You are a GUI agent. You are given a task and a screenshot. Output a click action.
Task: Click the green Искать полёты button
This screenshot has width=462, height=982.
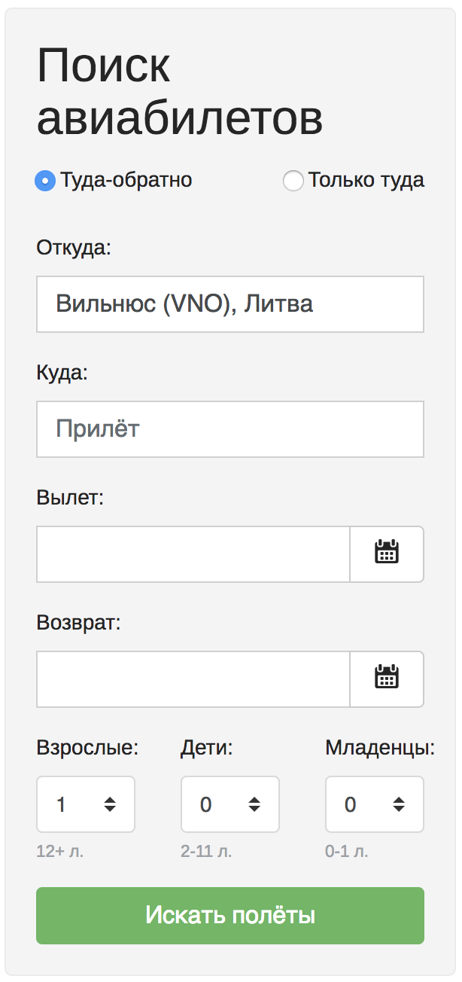tap(230, 916)
